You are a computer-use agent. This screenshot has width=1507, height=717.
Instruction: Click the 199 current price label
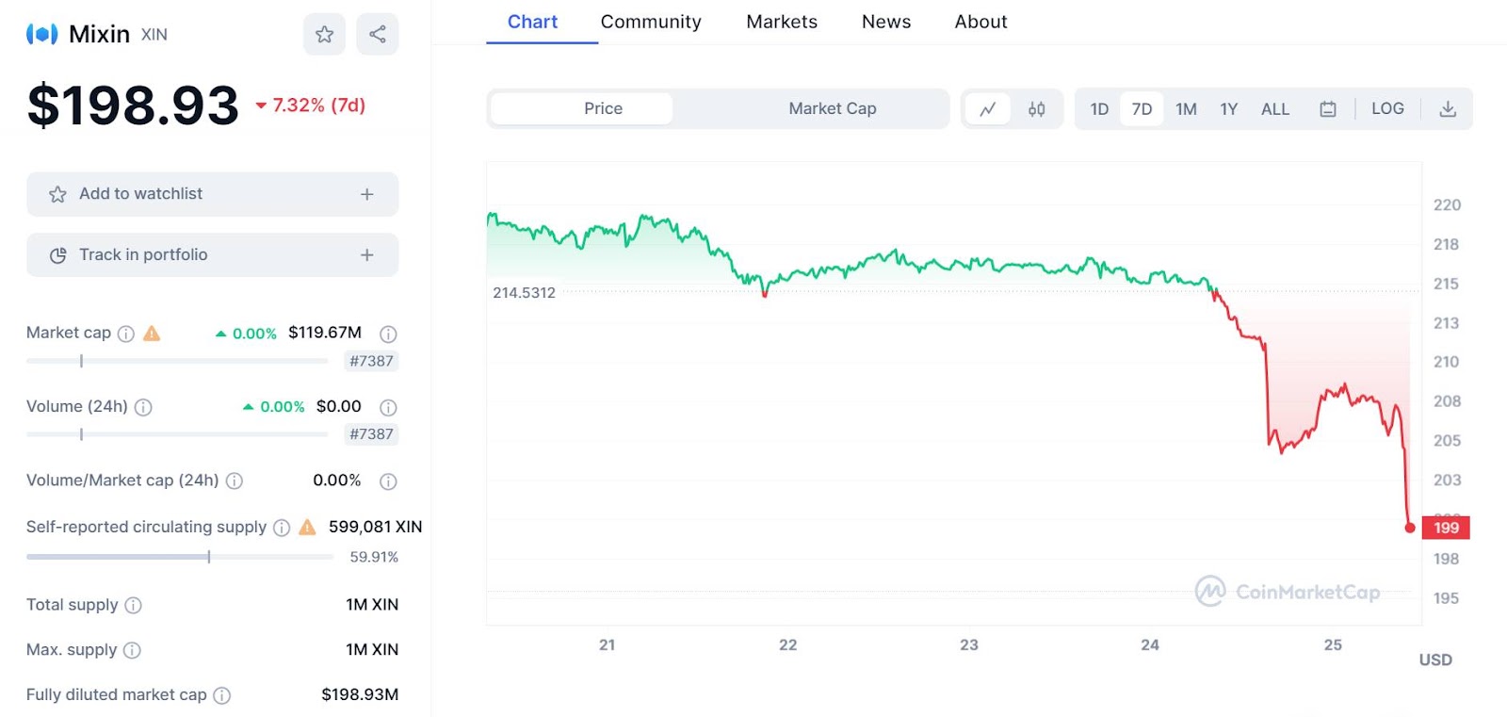(1446, 528)
